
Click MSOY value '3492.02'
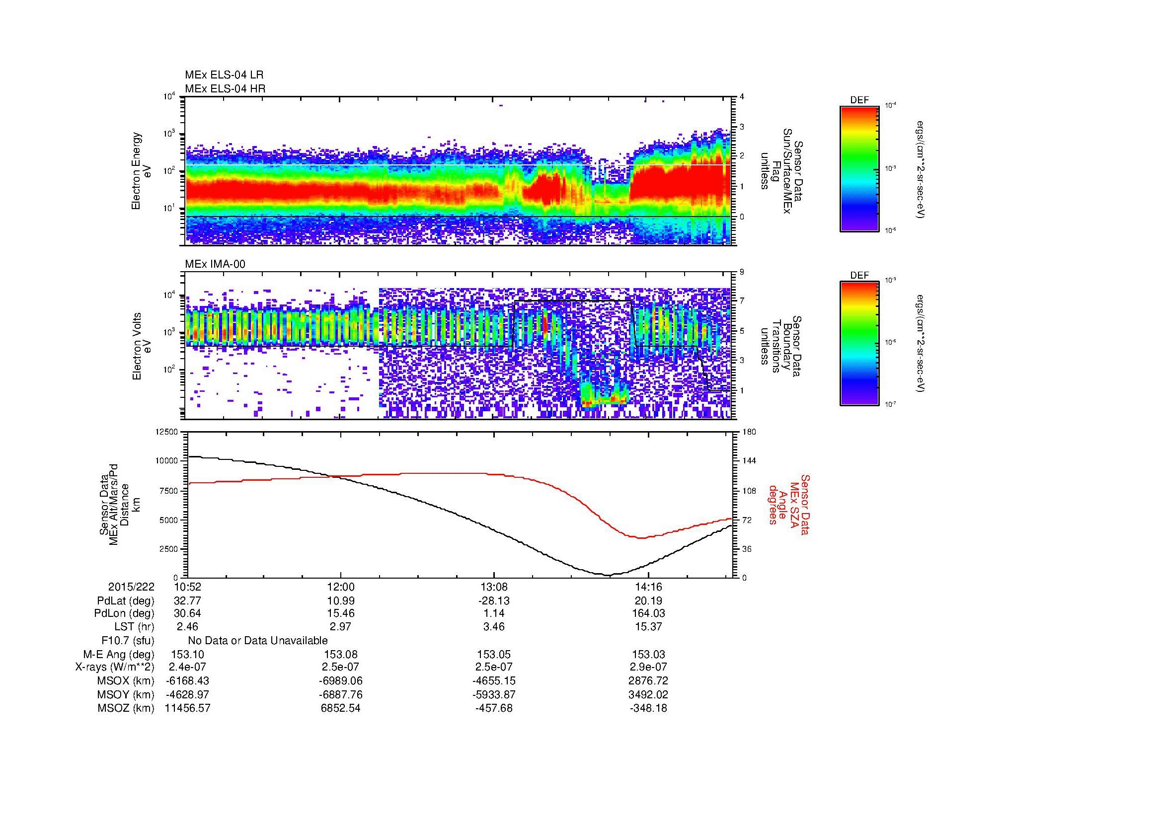coord(648,695)
